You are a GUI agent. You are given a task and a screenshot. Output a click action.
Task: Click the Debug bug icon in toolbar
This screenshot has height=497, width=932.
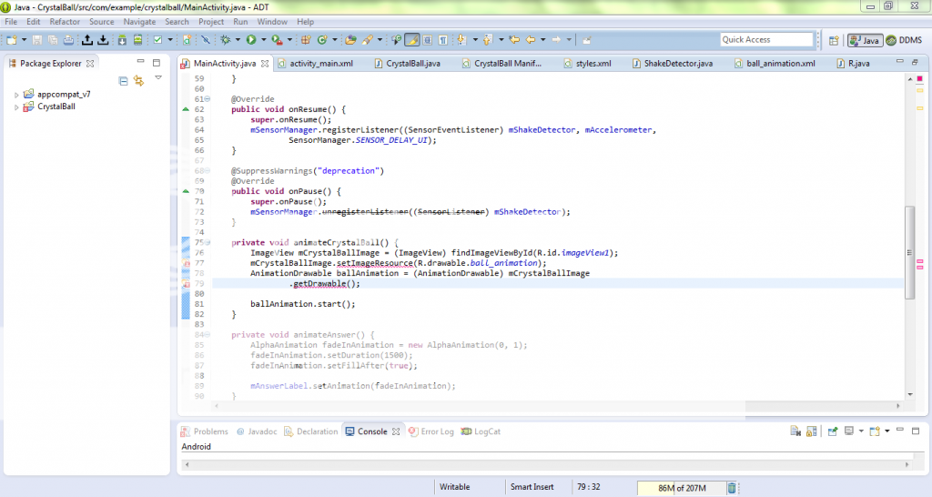(x=224, y=40)
